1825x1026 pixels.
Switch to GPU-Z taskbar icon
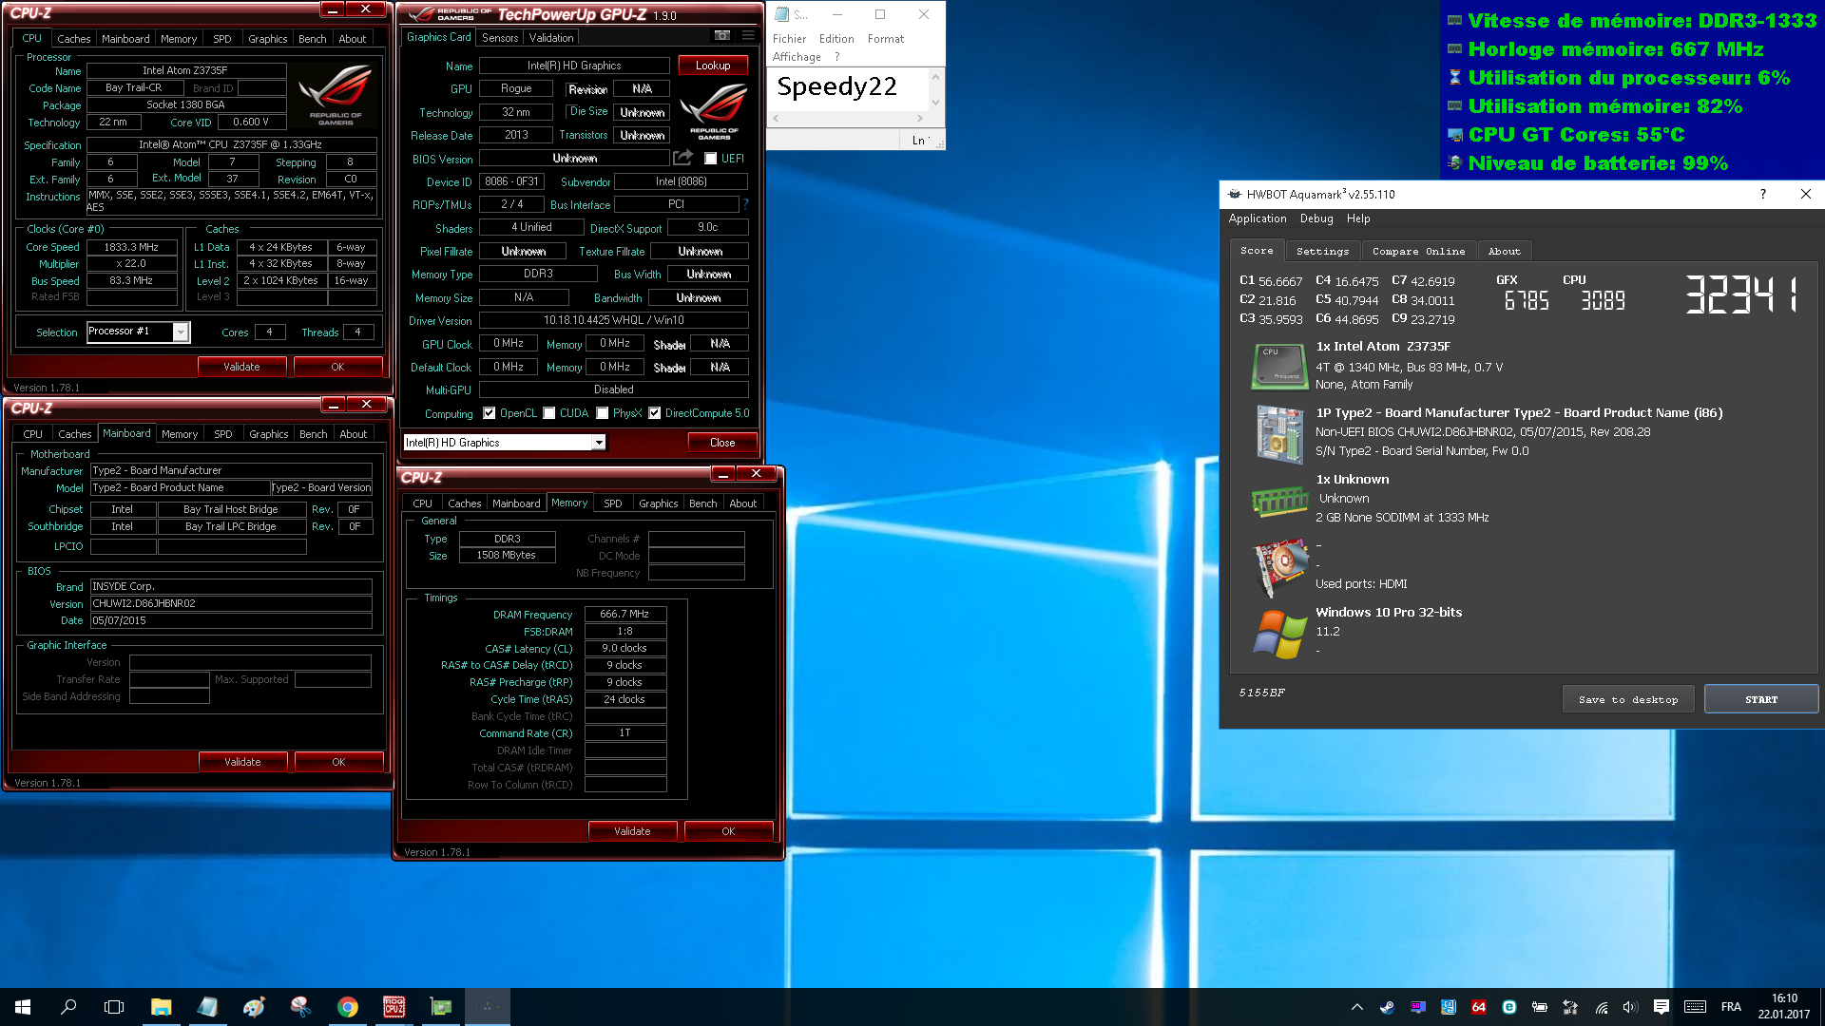click(440, 1007)
